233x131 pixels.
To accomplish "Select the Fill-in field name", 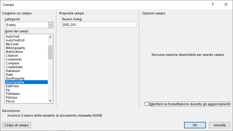I will 27,101.
